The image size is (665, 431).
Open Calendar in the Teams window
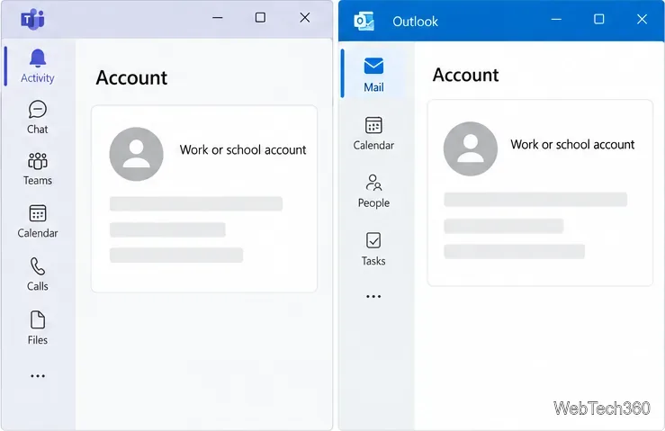pyautogui.click(x=37, y=221)
